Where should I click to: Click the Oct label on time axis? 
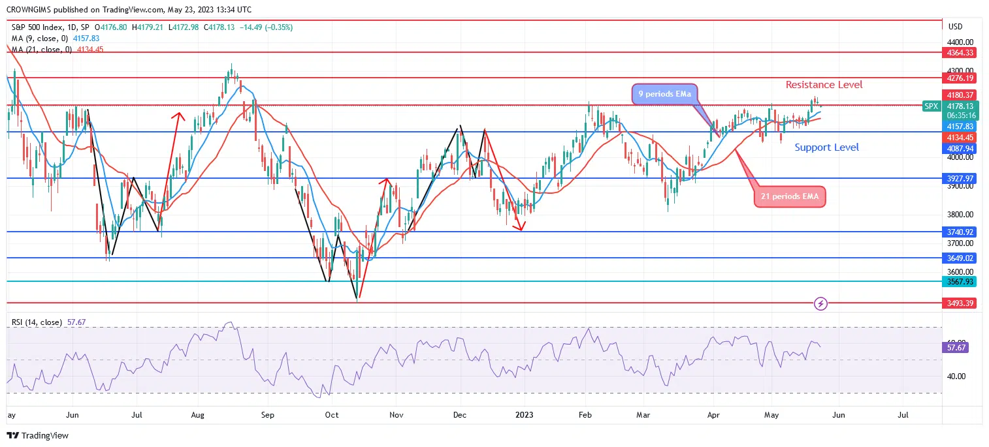tap(332, 414)
